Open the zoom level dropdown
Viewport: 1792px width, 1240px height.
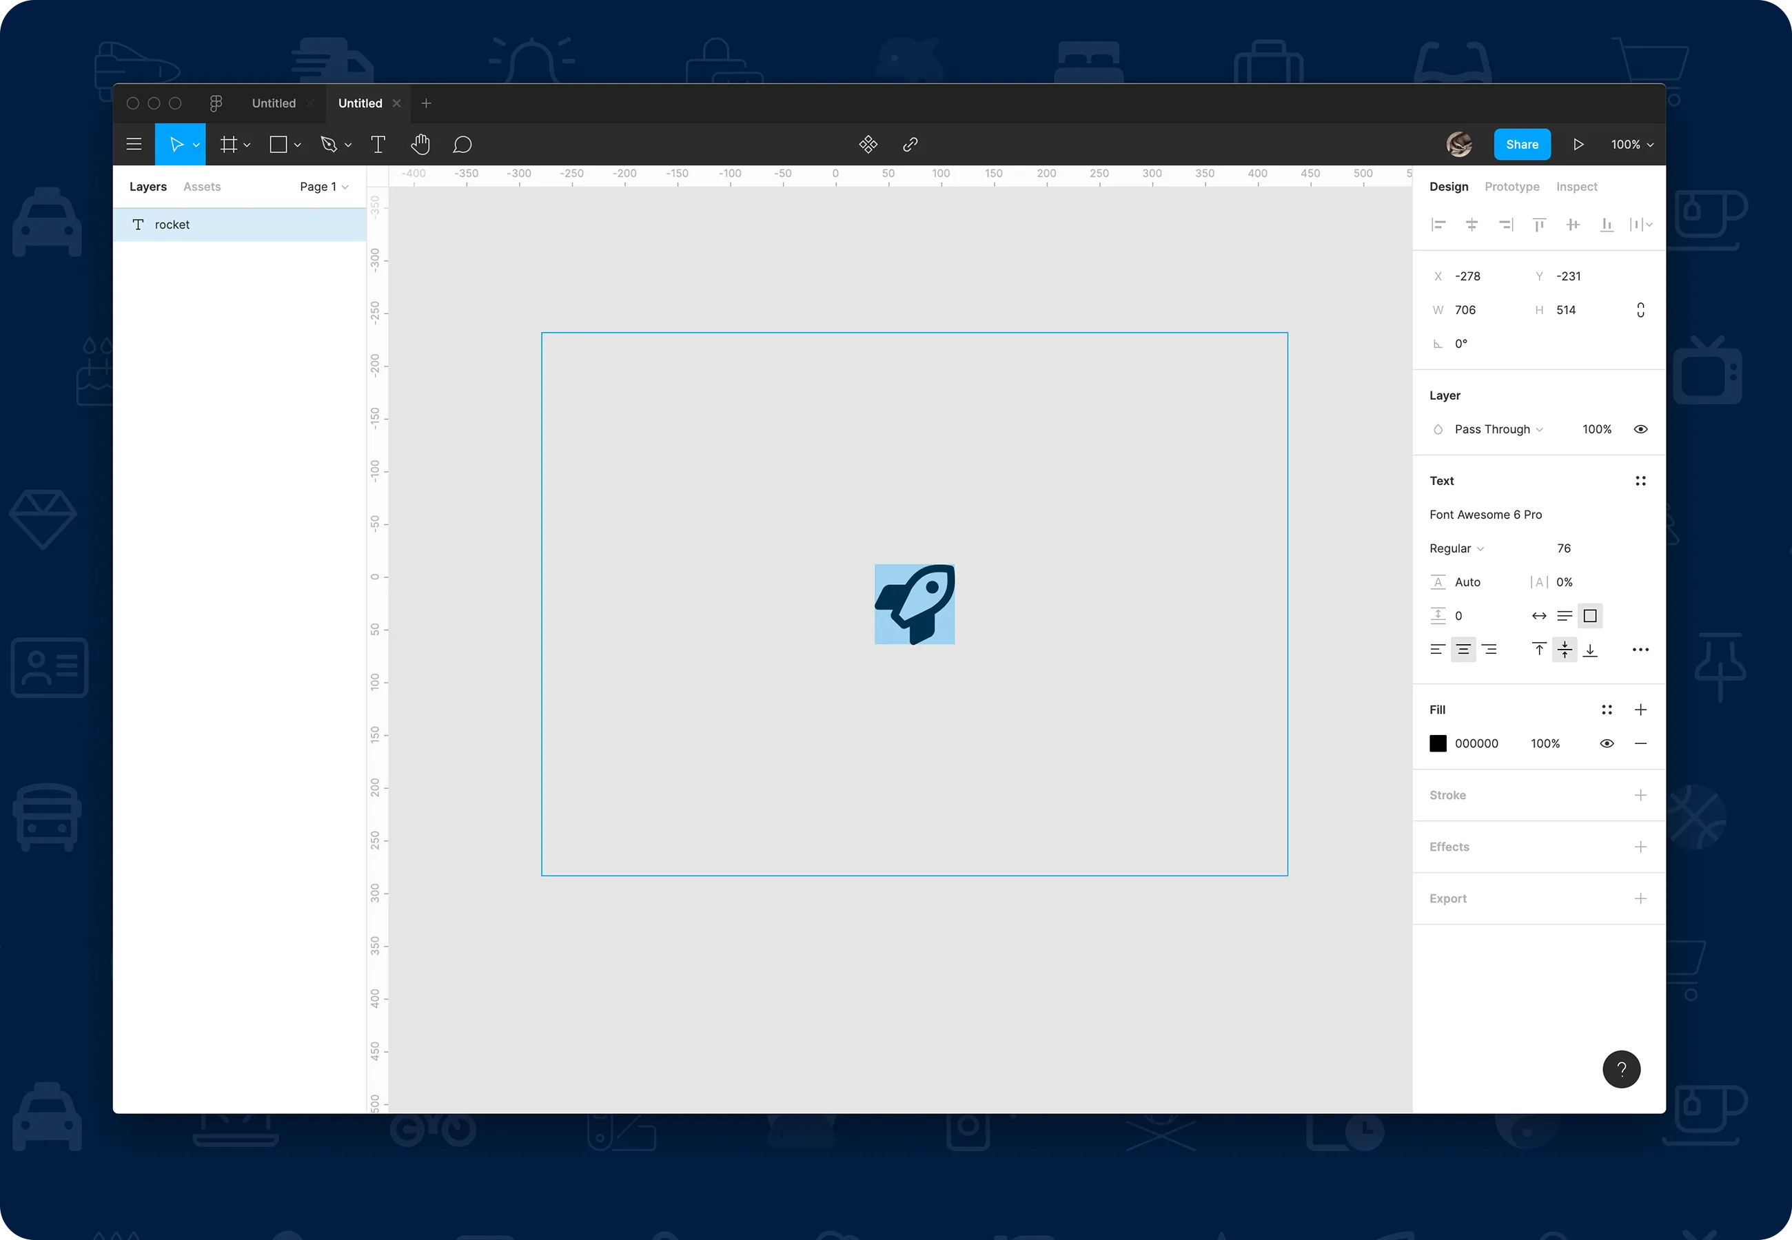[x=1630, y=144]
